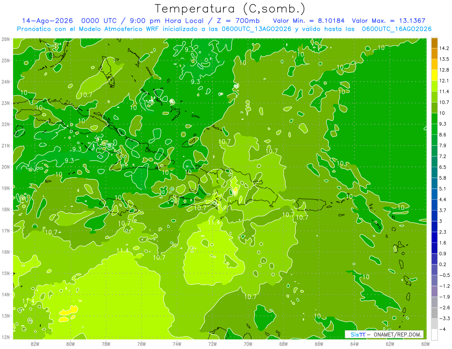Image resolution: width=452 pixels, height=349 pixels.
Task: Click the -0.5 legend value
Action: click(x=444, y=275)
